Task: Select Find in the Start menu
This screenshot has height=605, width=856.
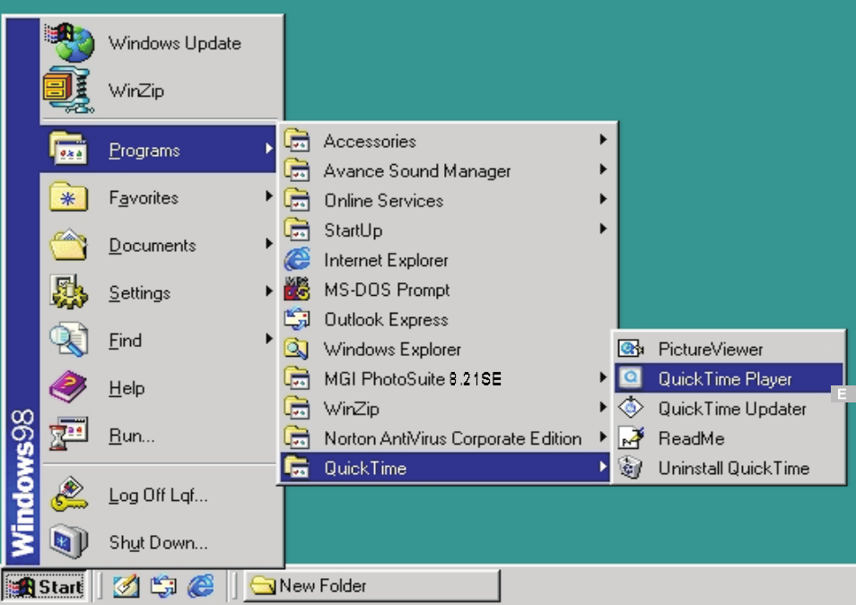Action: (158, 340)
